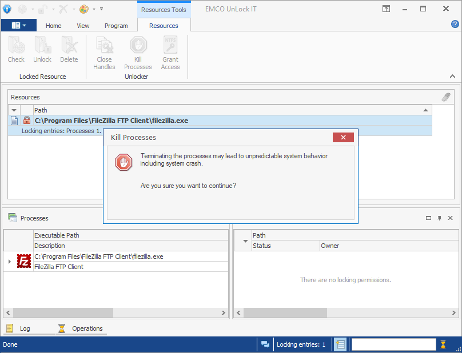Screen dimensions: 462x353
Task: Switch to the Home ribbon tab
Action: pos(53,26)
